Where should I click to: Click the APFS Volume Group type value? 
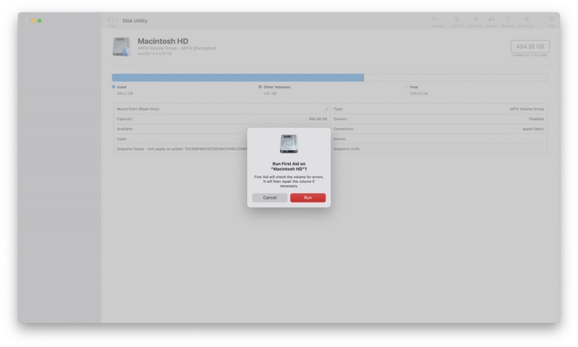click(x=527, y=109)
